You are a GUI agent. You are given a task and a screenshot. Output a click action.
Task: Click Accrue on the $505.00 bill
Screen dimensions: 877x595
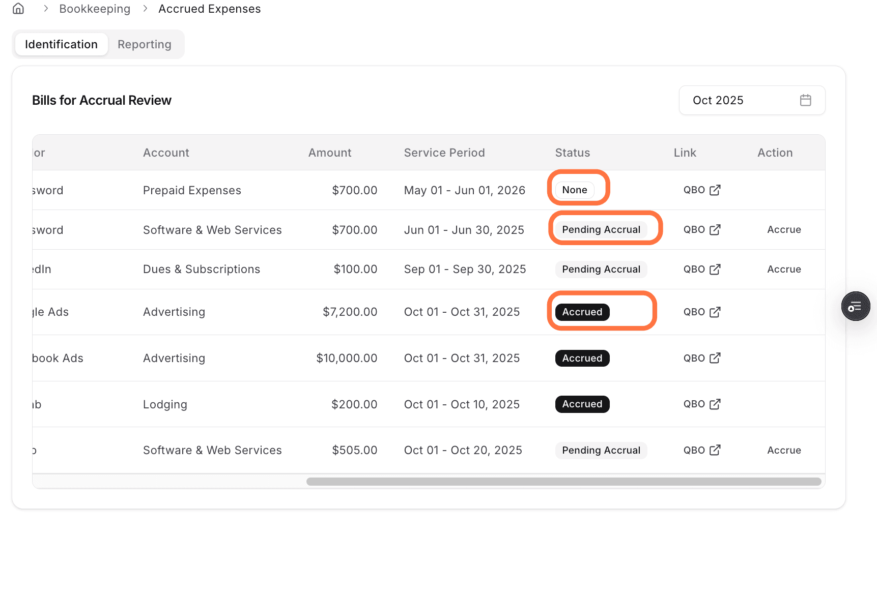pyautogui.click(x=784, y=450)
